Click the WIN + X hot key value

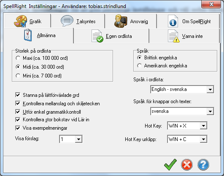[178, 126]
